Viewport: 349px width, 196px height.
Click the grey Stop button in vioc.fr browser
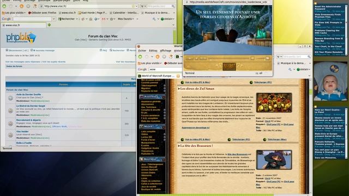tap(28, 6)
